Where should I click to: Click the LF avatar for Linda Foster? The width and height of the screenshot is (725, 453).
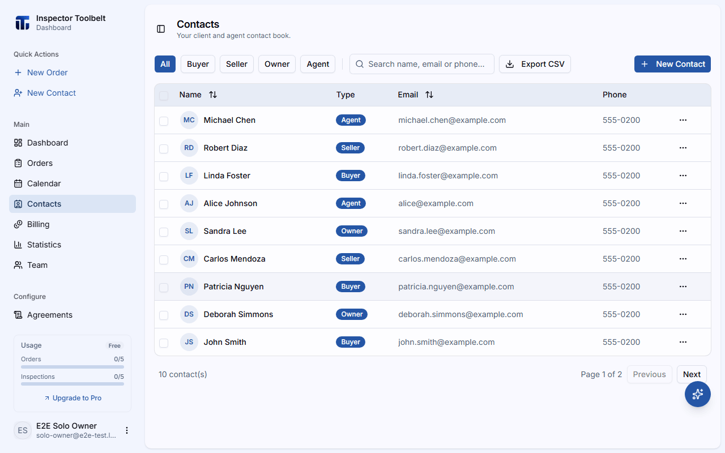pyautogui.click(x=189, y=176)
